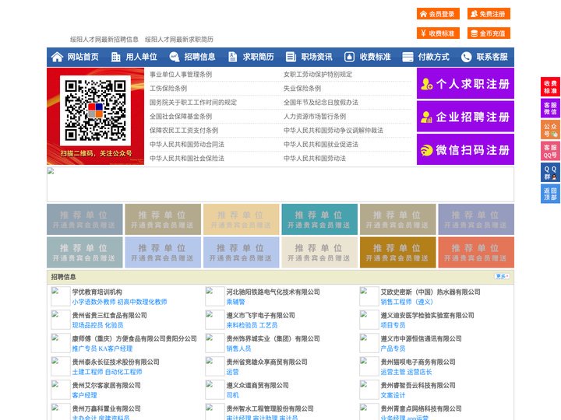Open 事业单位人事管理条例 article

click(181, 75)
